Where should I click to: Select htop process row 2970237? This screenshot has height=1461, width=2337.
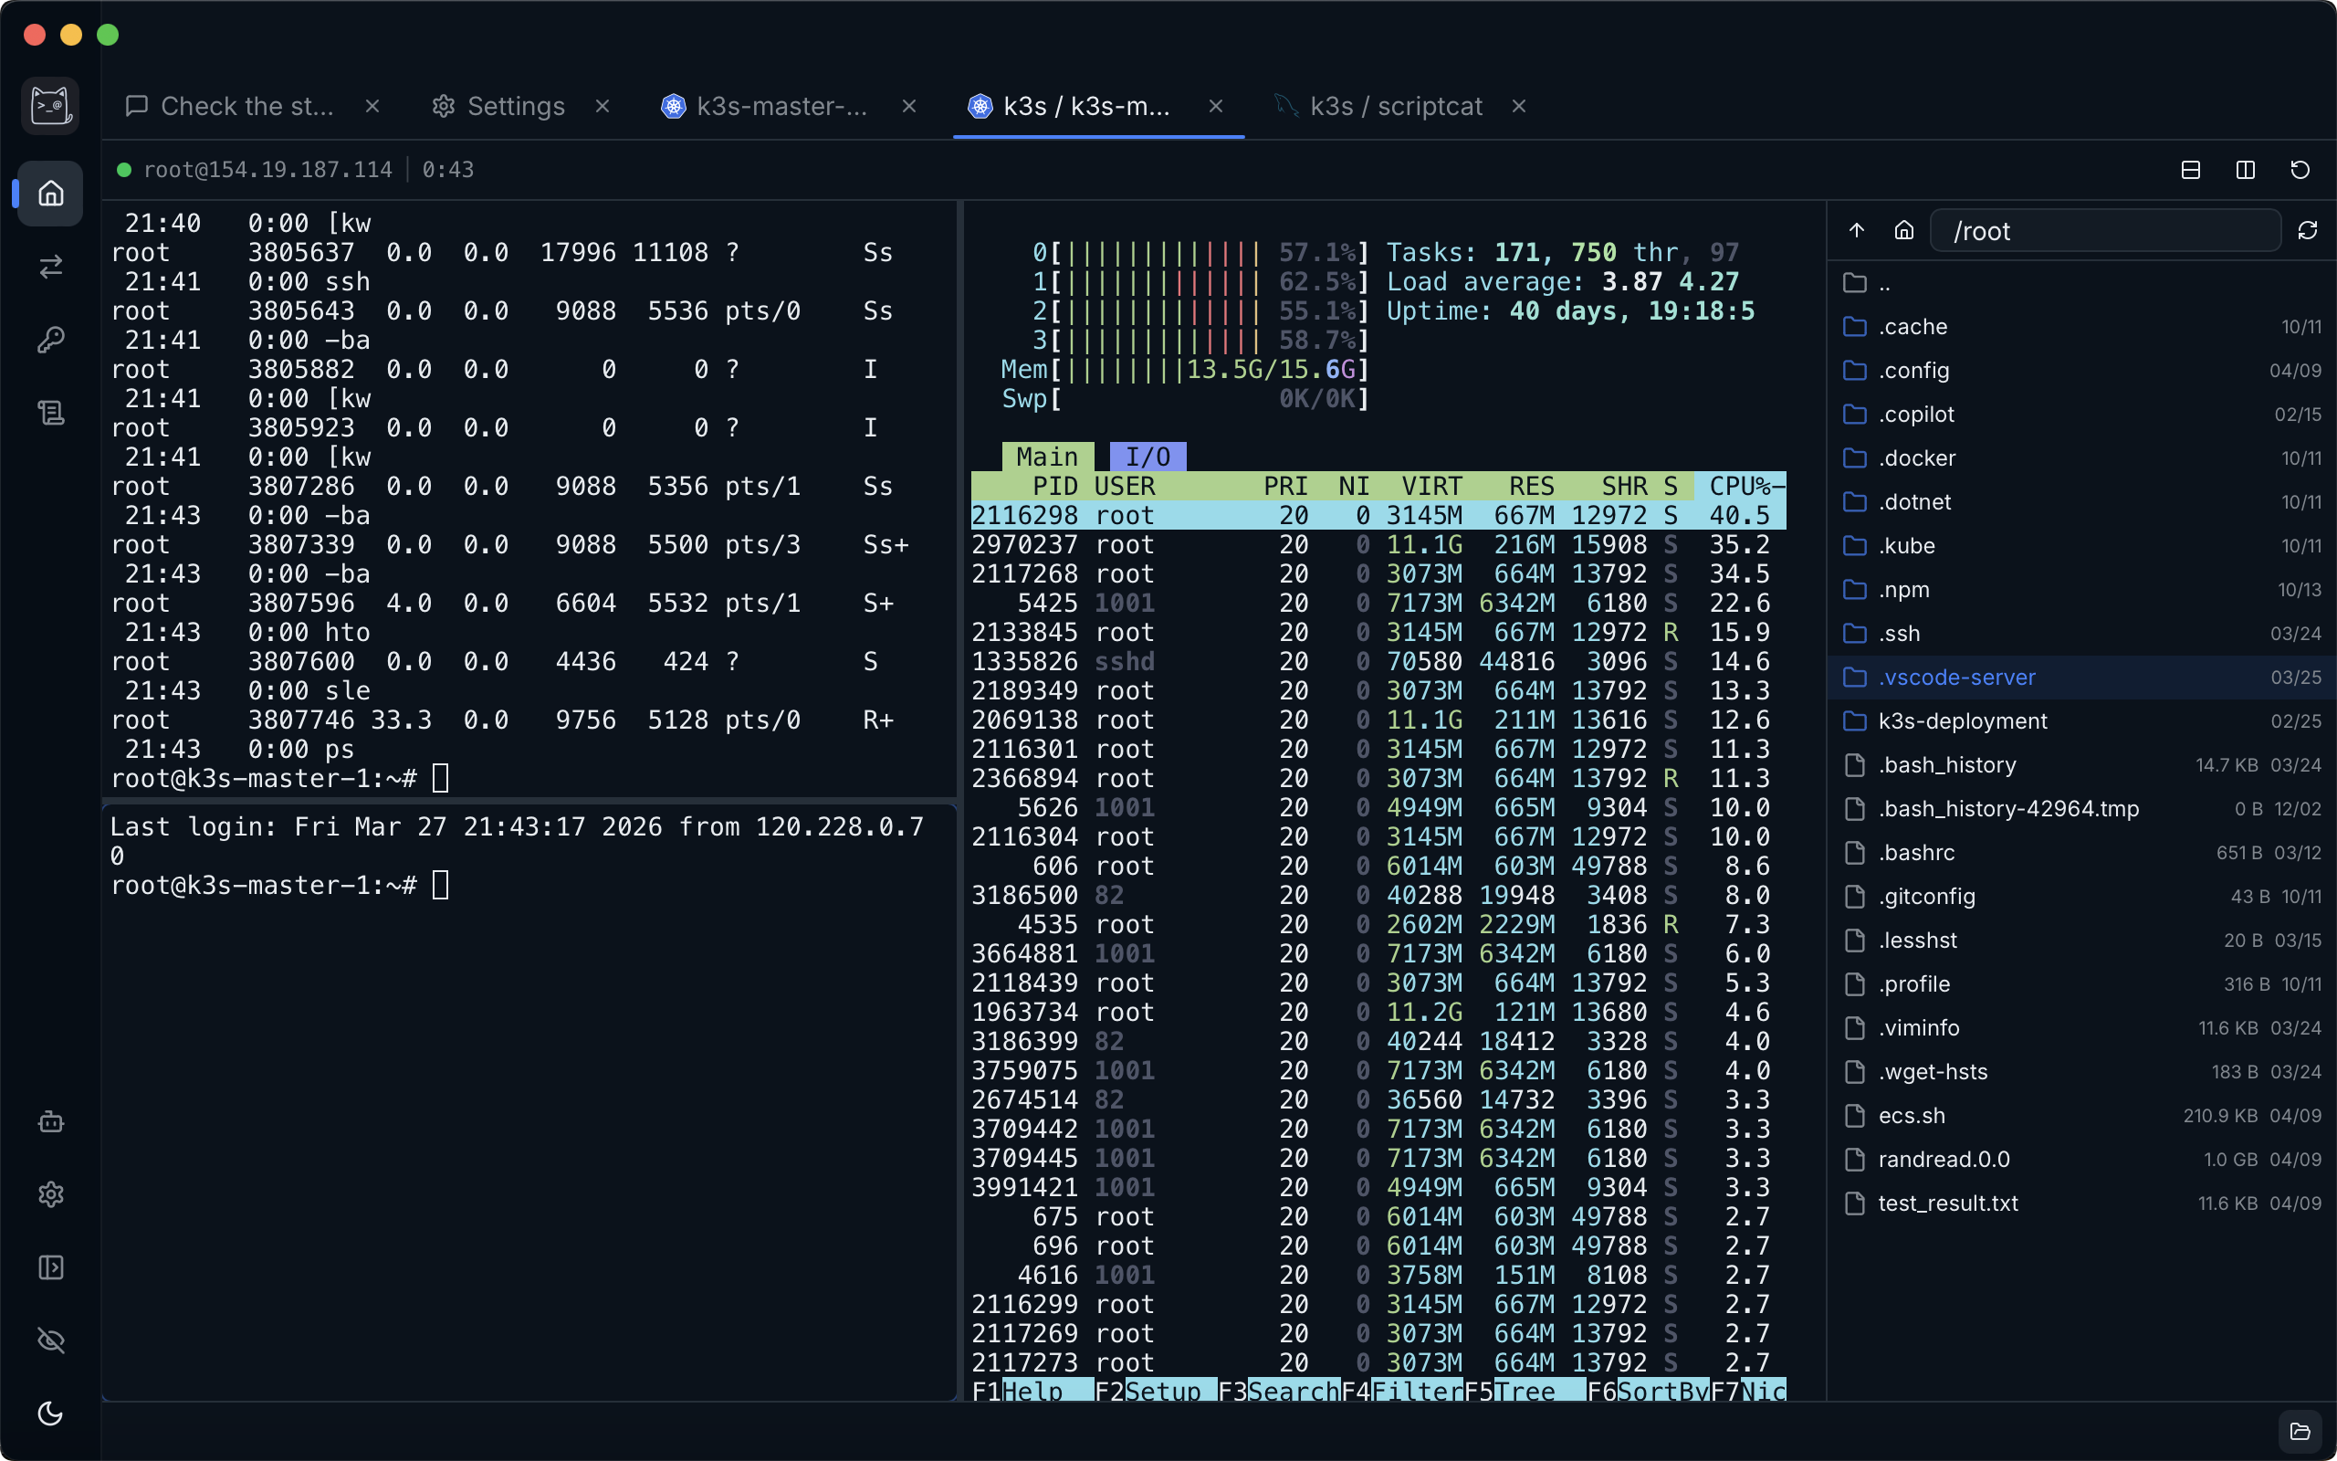[1378, 545]
